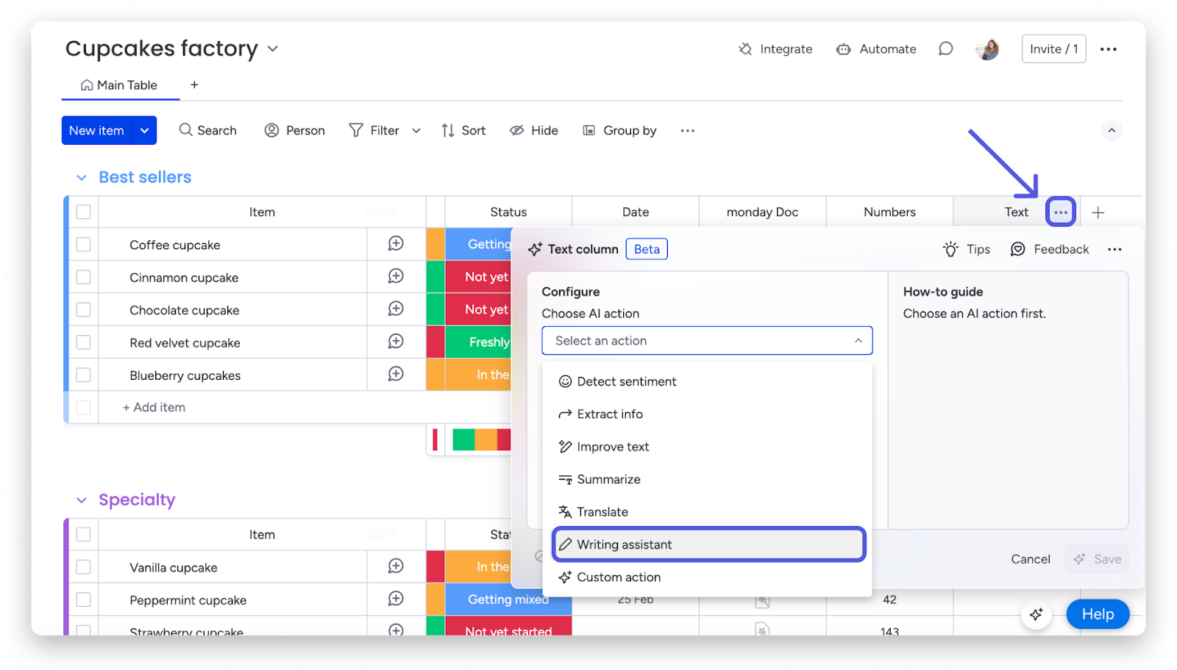This screenshot has width=1177, height=670.
Task: Select all items in Best sellers header checkbox
Action: pos(84,212)
